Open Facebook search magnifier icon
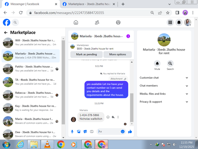Image resolution: width=198 pixels, height=149 pixels. click(x=15, y=23)
